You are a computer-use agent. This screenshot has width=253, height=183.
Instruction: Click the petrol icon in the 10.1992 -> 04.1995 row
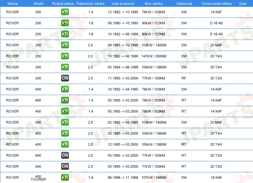point(65,89)
